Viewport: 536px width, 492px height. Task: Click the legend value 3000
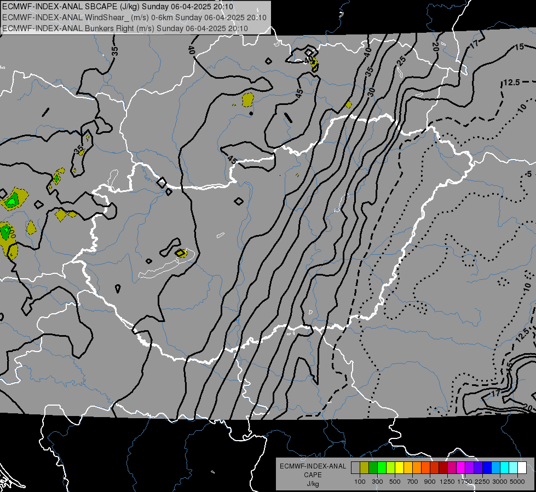pos(500,482)
